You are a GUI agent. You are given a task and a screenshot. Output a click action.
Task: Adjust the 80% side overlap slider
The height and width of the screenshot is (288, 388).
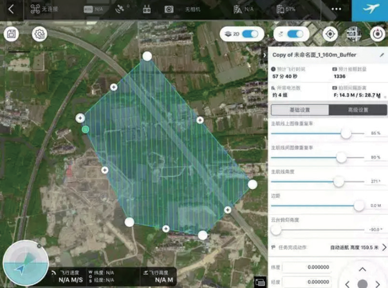point(341,157)
